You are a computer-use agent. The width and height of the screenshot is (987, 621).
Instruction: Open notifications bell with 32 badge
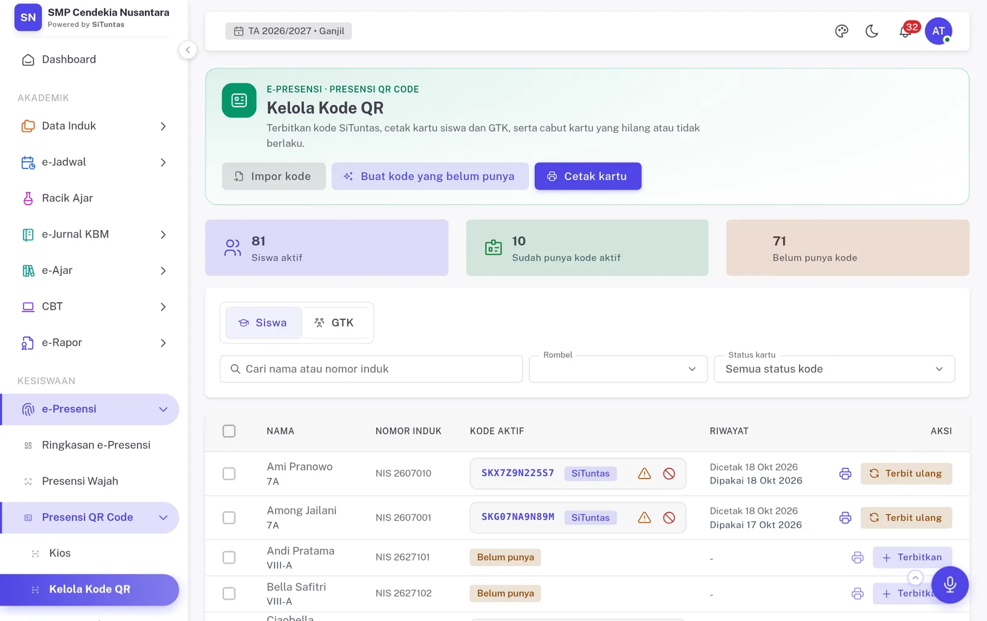point(906,31)
